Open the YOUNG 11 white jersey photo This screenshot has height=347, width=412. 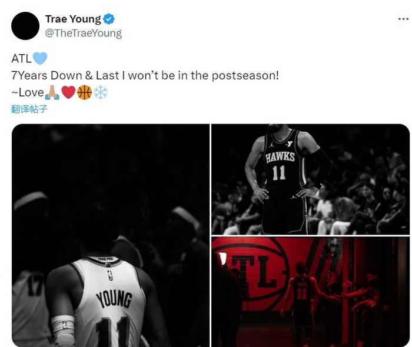111,235
